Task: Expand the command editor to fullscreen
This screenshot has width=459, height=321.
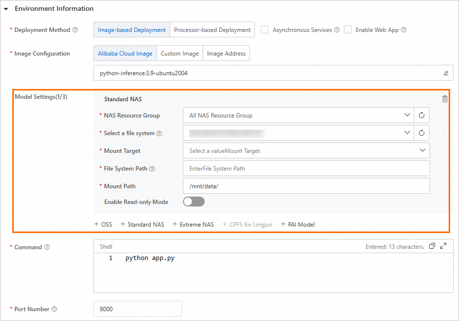Action: (x=443, y=246)
